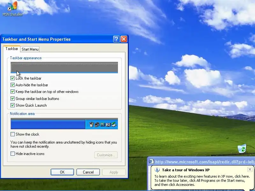This screenshot has height=191, width=255.
Task: Close the Taskbar and Start Menu Properties dialog
Action: point(124,39)
